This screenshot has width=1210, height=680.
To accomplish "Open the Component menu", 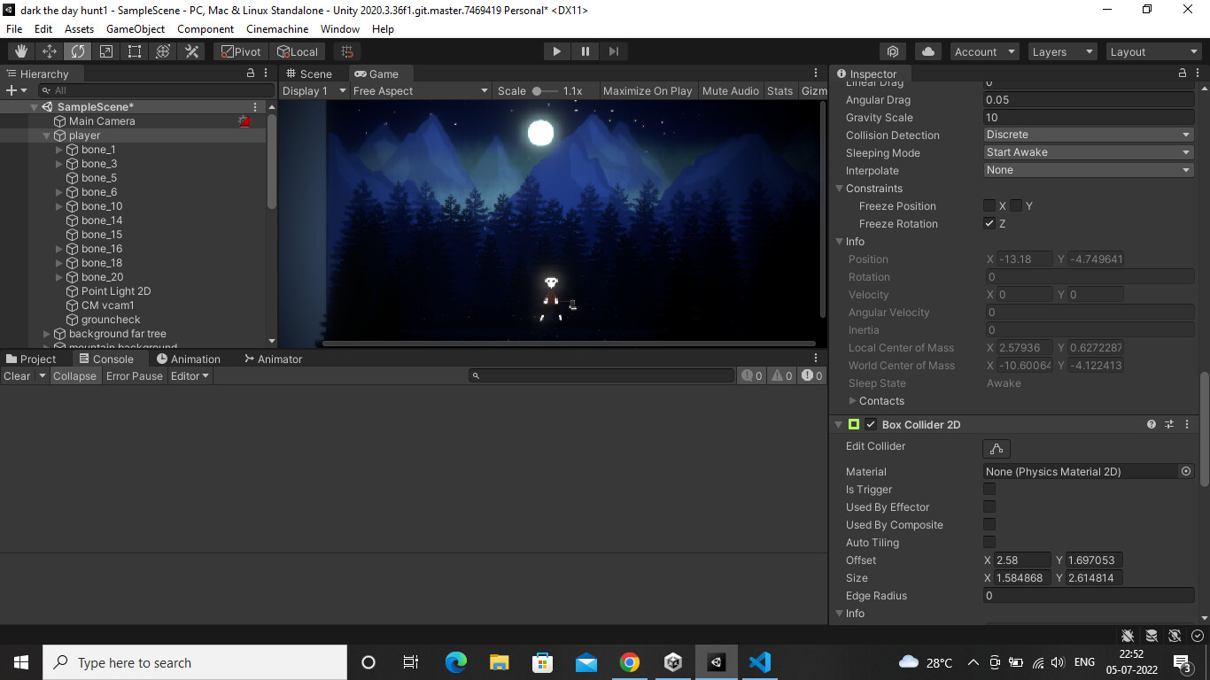I will pyautogui.click(x=206, y=28).
